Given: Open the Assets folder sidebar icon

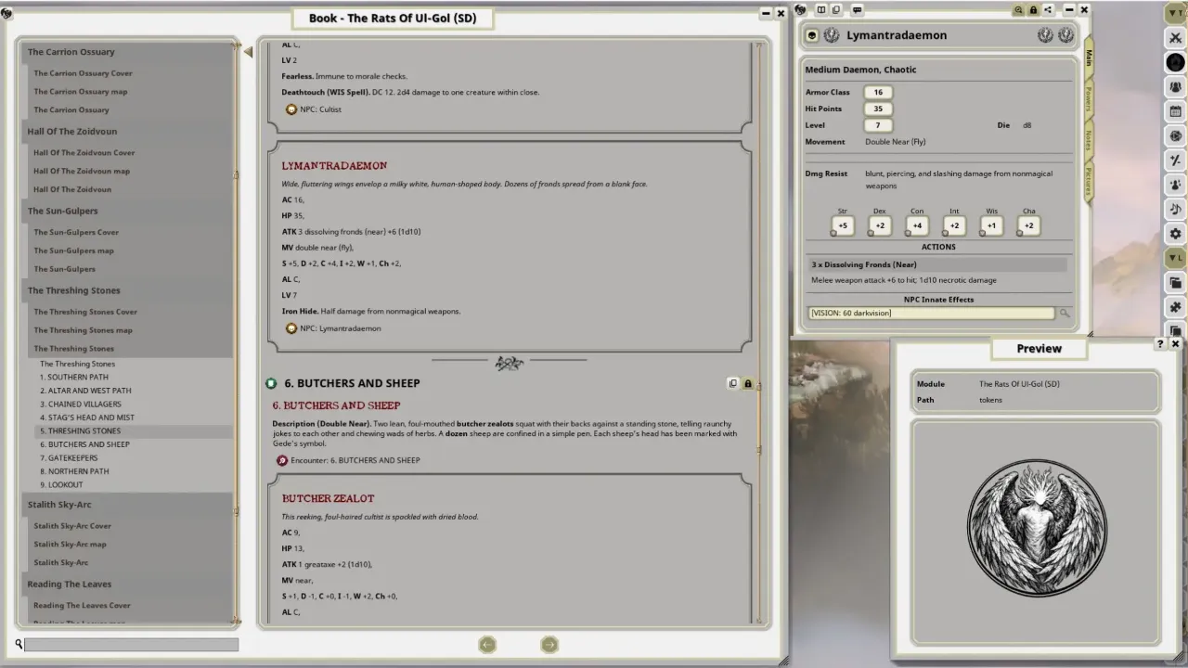Looking at the screenshot, I should [x=1175, y=283].
